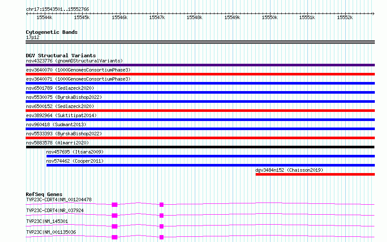Click second exon of TVP23C|NM_001135036
Viewport: 387px width, 242px height.
point(161,237)
